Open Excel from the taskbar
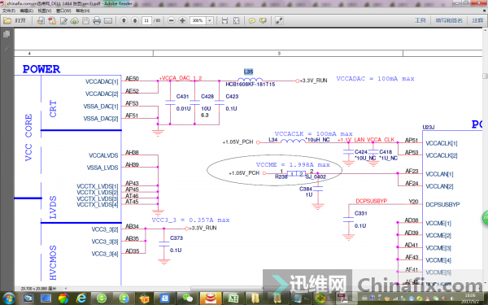Viewport: 488px width, 305px height. coord(233,298)
